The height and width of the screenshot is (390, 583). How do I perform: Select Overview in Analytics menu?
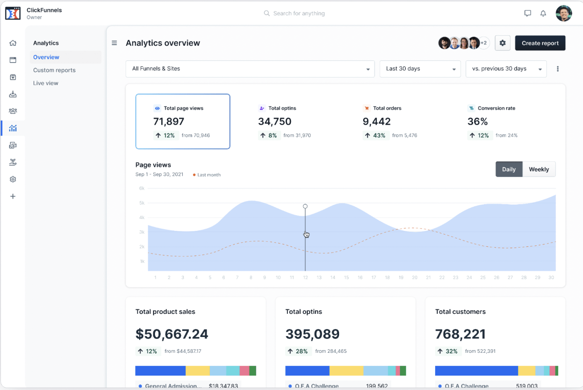pos(66,57)
